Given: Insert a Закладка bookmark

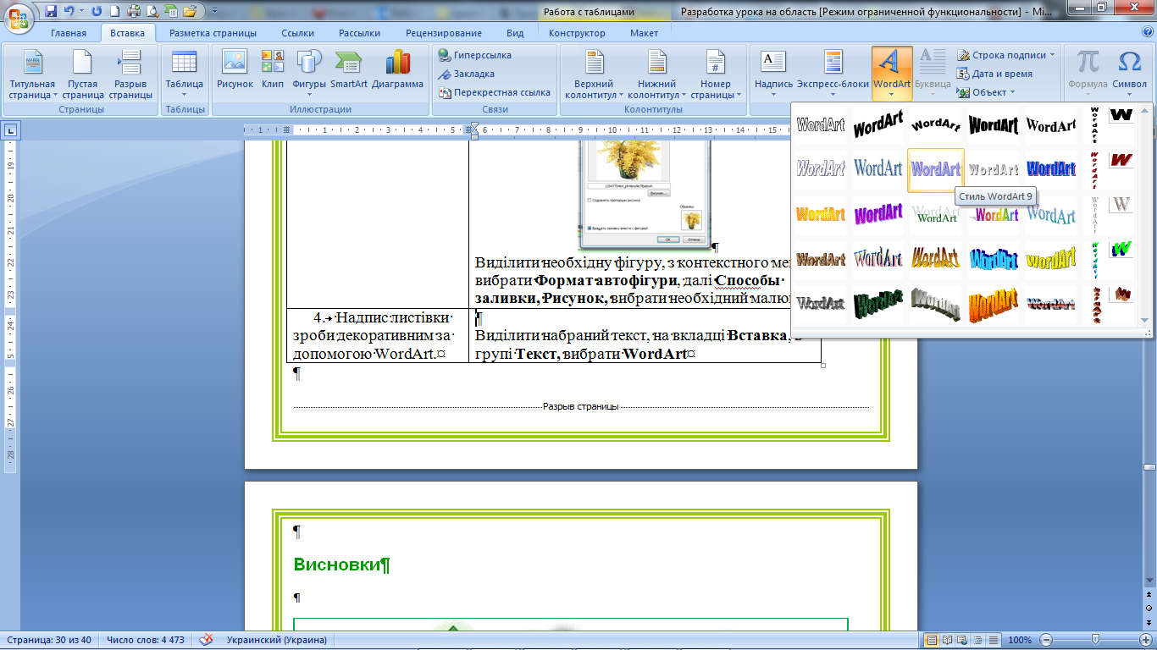Looking at the screenshot, I should (x=467, y=74).
